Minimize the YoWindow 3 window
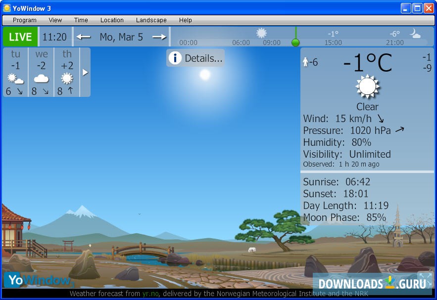 point(405,8)
